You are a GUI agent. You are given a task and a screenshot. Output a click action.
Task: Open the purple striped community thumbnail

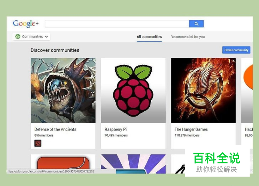click(x=133, y=164)
